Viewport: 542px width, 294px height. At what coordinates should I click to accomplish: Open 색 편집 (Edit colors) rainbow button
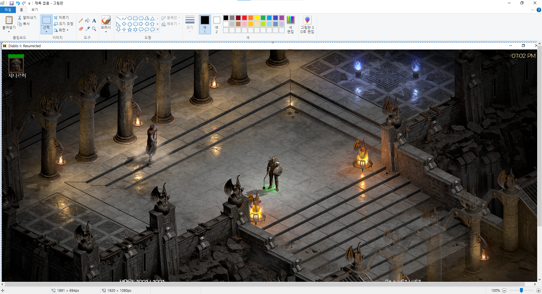click(x=290, y=24)
